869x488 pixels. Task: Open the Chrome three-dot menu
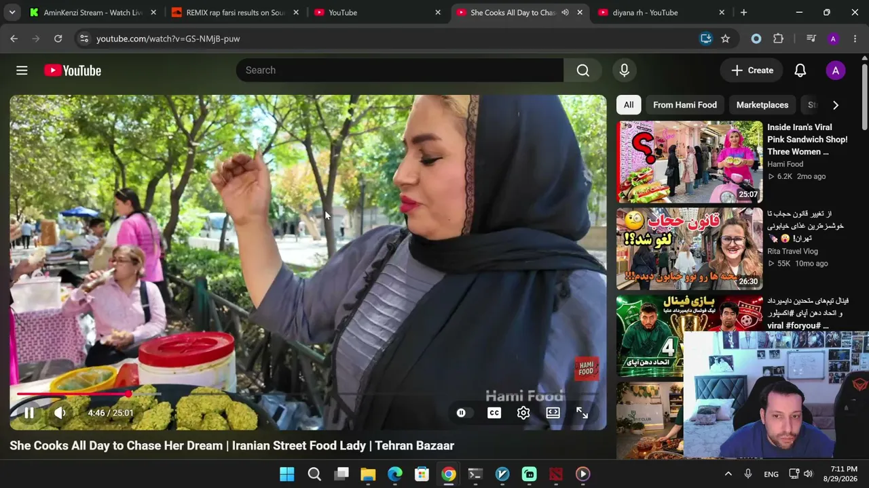coord(855,39)
